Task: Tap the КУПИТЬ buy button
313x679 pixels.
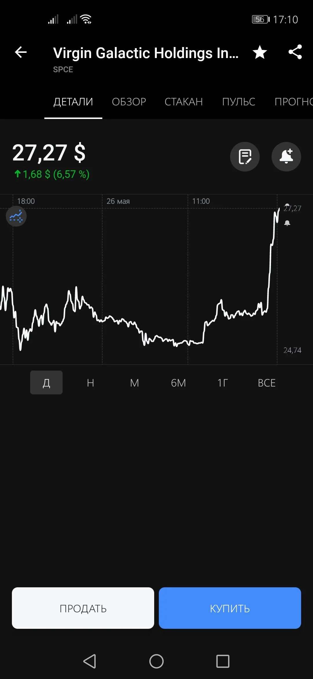Action: pos(230,608)
